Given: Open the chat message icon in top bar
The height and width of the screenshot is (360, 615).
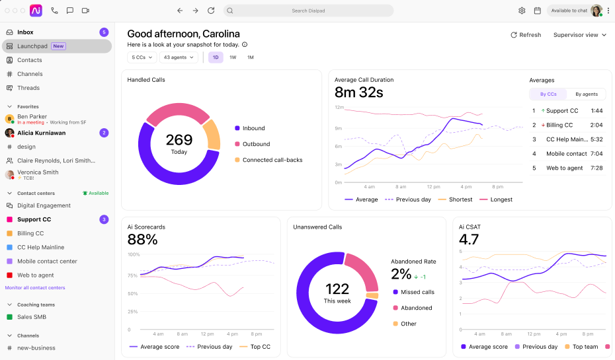Looking at the screenshot, I should (70, 11).
